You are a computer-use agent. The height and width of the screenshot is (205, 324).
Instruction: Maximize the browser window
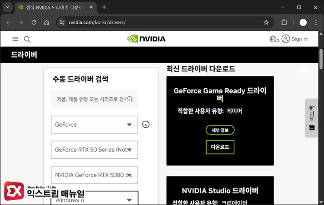299,7
